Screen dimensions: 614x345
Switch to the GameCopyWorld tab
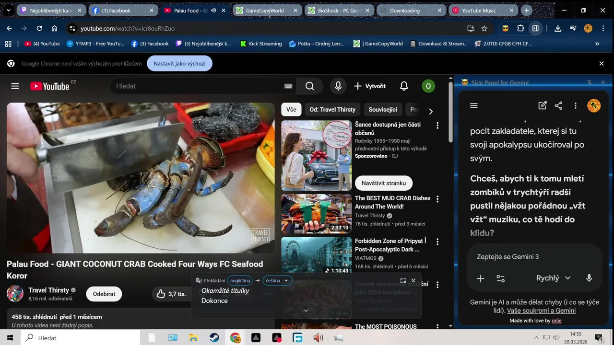click(x=267, y=10)
